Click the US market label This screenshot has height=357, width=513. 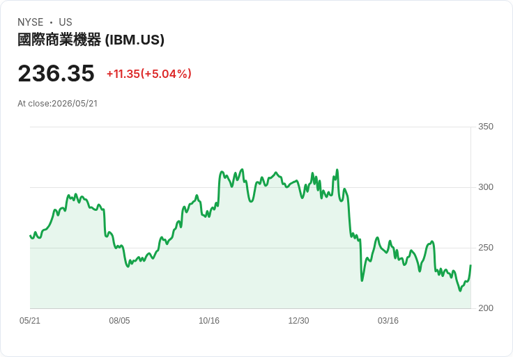pyautogui.click(x=66, y=22)
